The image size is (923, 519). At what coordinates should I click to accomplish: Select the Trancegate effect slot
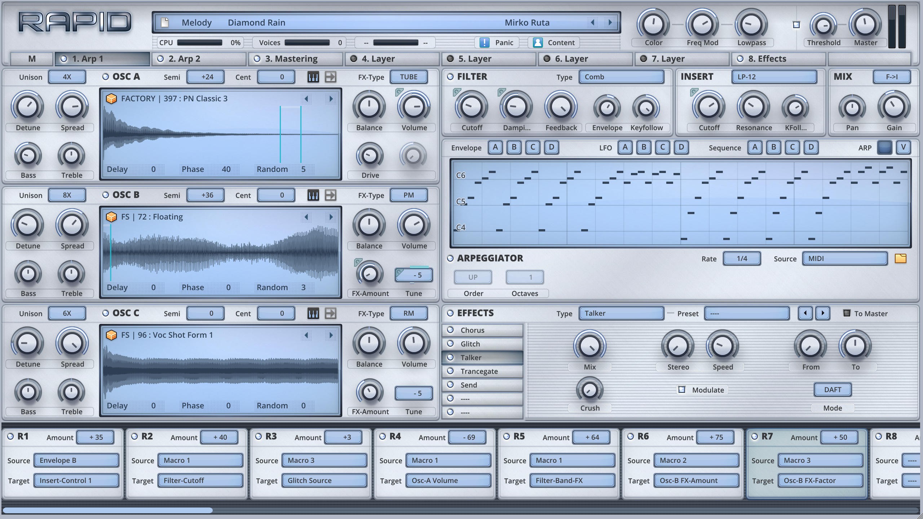[482, 371]
